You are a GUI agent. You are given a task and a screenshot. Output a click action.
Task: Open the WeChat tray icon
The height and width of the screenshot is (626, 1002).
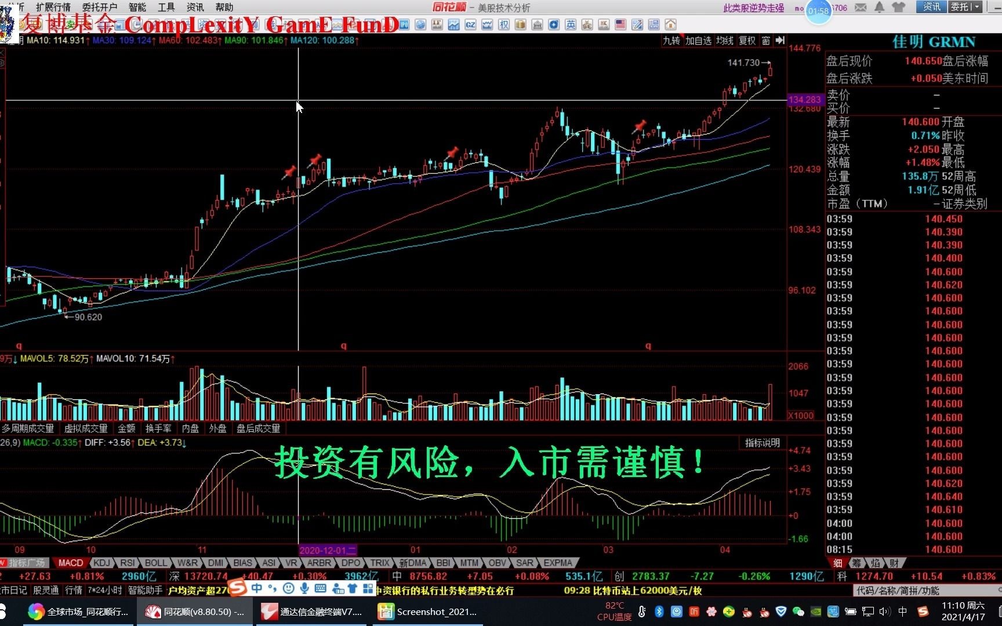coord(798,612)
